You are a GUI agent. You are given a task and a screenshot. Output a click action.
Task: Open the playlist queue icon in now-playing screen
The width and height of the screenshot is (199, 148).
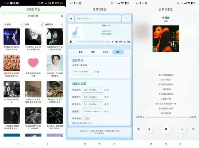[193, 129]
